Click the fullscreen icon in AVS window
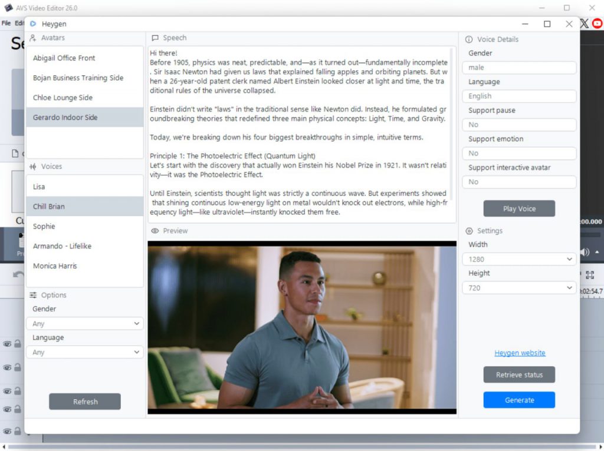Viewport: 604px width, 451px height. (590, 274)
